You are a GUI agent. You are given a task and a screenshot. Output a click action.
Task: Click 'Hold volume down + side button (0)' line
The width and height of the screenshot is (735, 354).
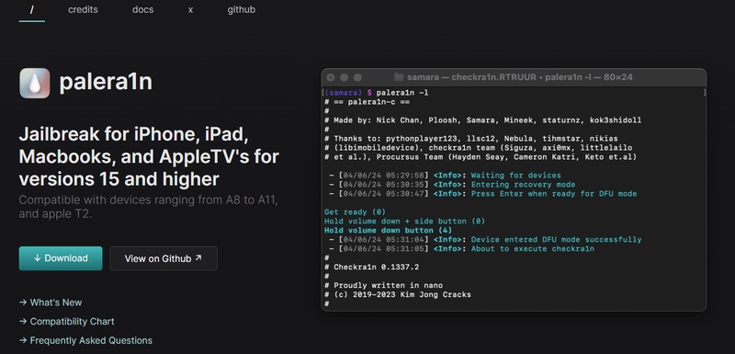pos(404,221)
